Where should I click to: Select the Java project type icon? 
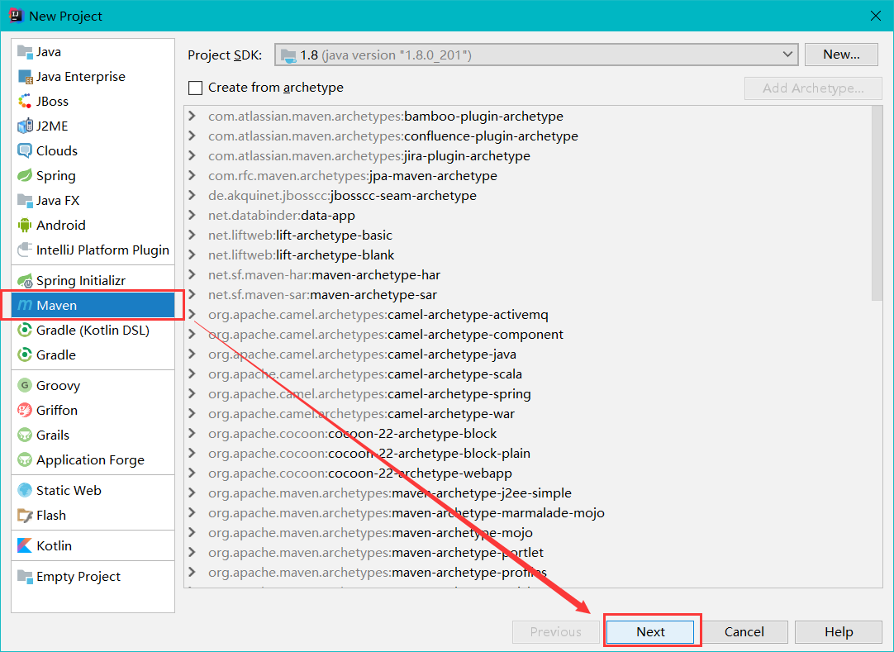(25, 52)
